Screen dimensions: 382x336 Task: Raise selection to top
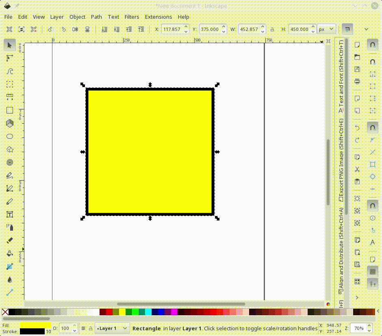pos(141,29)
